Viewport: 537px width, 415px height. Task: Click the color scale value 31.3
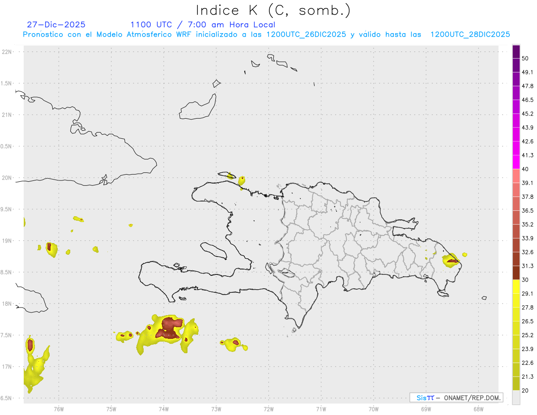(x=528, y=266)
